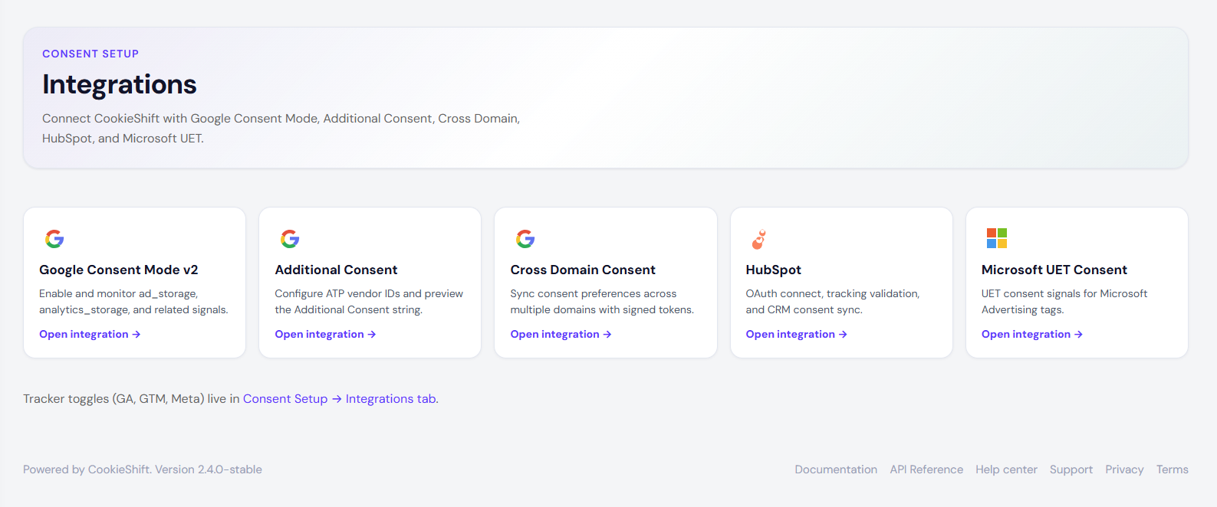Click the 'OAuth connect, tracking validation' description
The height and width of the screenshot is (507, 1217).
(x=833, y=302)
